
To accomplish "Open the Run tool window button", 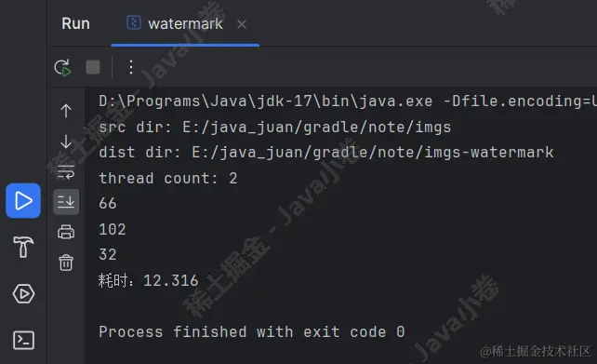I will tap(23, 200).
